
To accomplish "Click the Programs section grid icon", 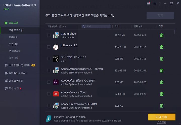I will click(x=6, y=23).
